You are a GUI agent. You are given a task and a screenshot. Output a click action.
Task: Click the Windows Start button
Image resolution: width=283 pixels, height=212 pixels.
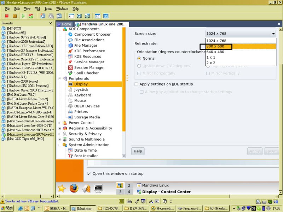(x=7, y=208)
